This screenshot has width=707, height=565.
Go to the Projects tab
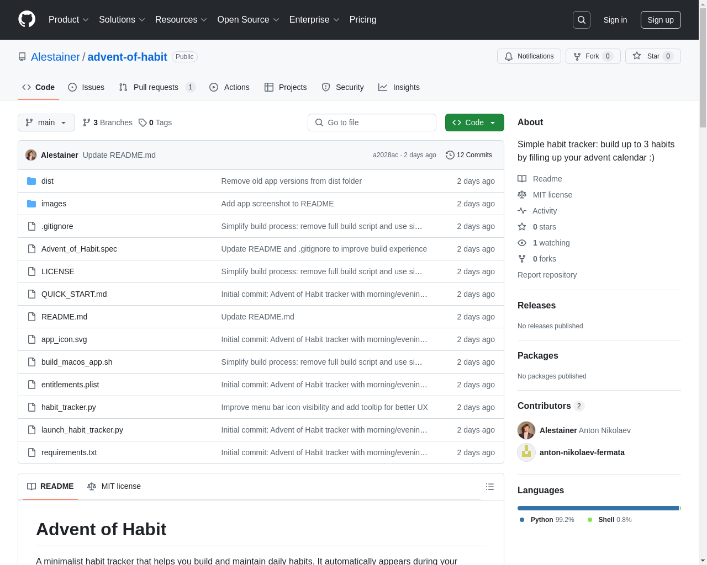[x=286, y=87]
